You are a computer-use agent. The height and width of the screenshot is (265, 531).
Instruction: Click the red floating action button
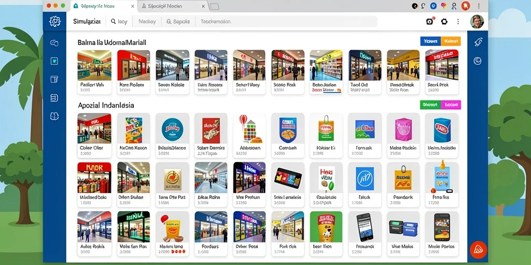pos(478,250)
